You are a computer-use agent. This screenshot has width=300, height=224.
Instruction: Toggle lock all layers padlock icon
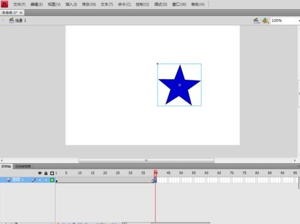pos(46,173)
